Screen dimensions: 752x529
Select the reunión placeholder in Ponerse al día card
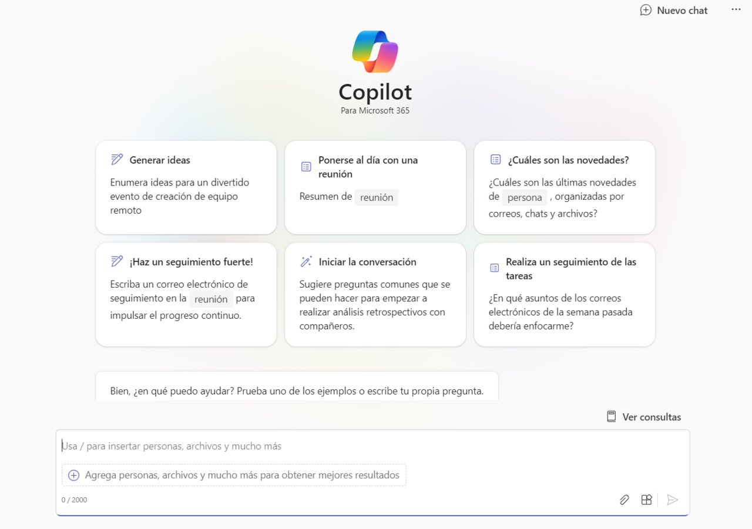click(x=377, y=197)
